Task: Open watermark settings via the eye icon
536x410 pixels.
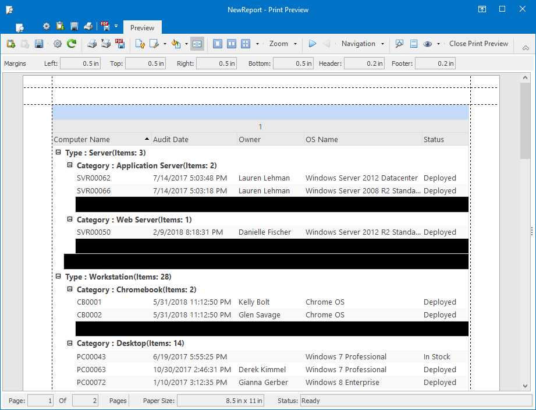Action: [428, 44]
